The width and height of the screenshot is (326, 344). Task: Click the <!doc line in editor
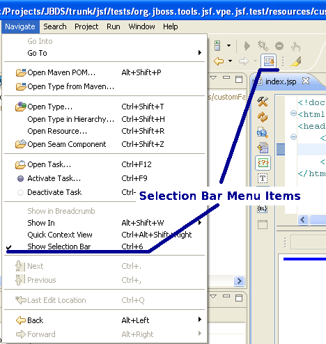pos(311,102)
